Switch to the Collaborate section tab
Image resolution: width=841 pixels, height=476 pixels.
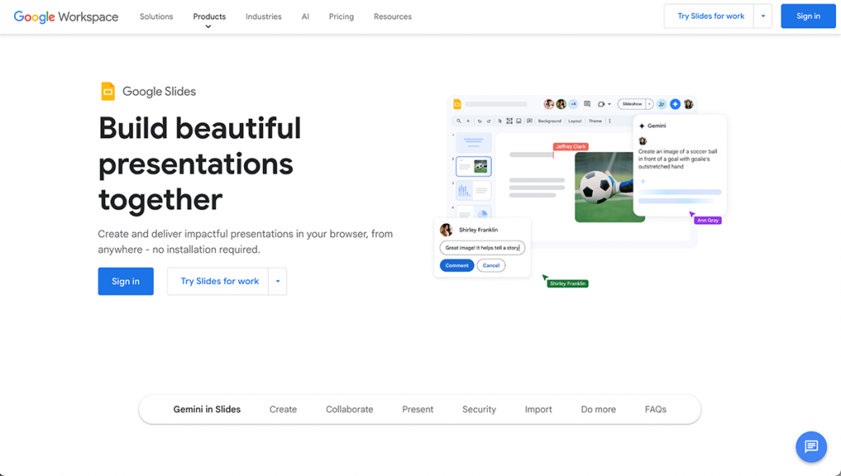(x=349, y=409)
